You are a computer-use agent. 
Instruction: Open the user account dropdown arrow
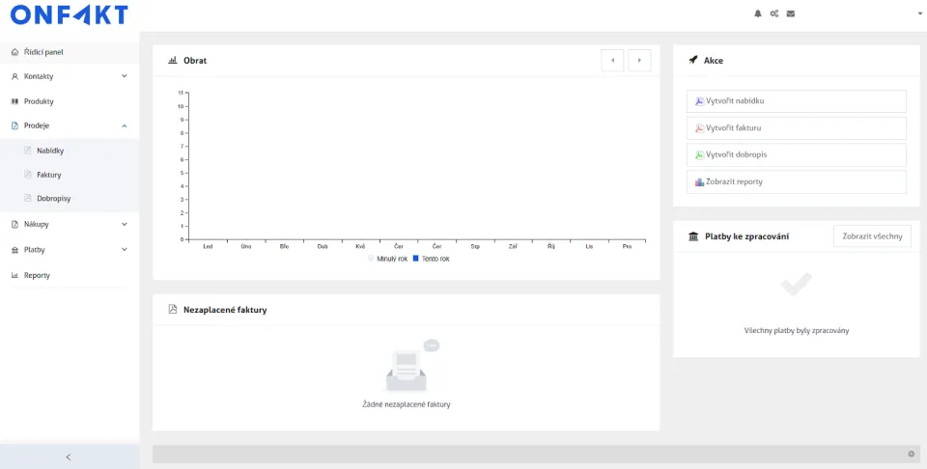pos(920,14)
